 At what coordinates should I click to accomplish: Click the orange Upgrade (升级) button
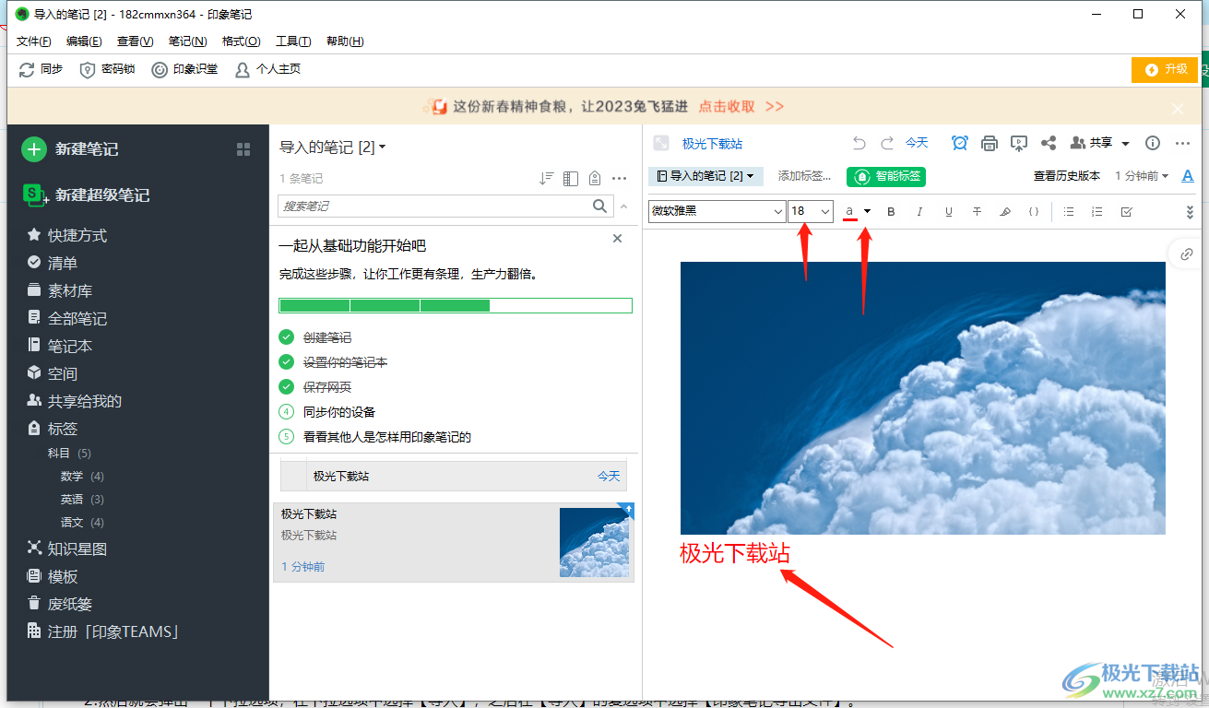point(1165,69)
